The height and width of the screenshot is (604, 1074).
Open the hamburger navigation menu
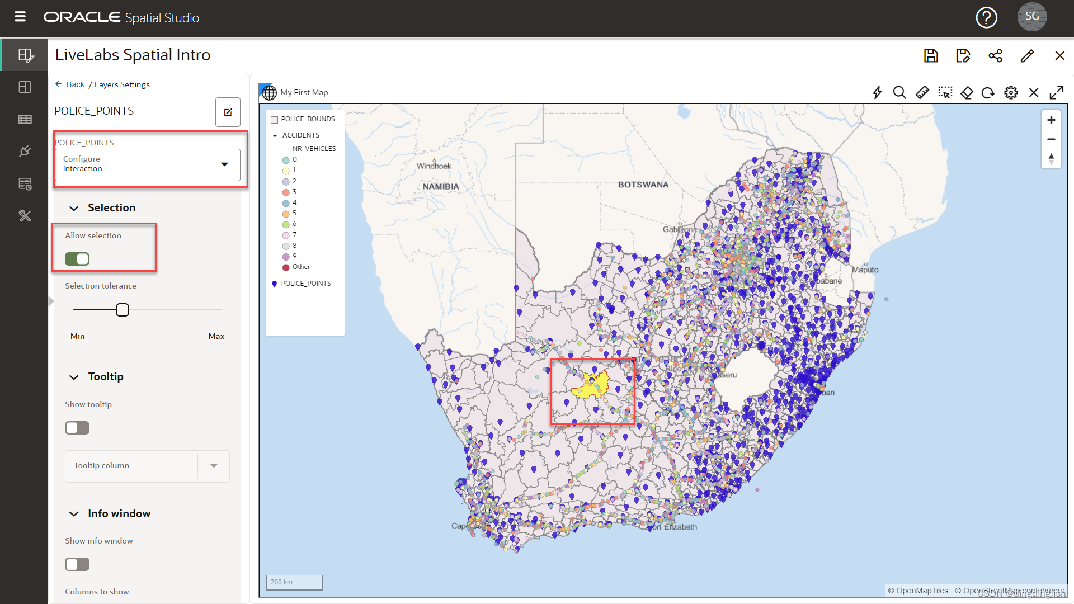click(20, 17)
